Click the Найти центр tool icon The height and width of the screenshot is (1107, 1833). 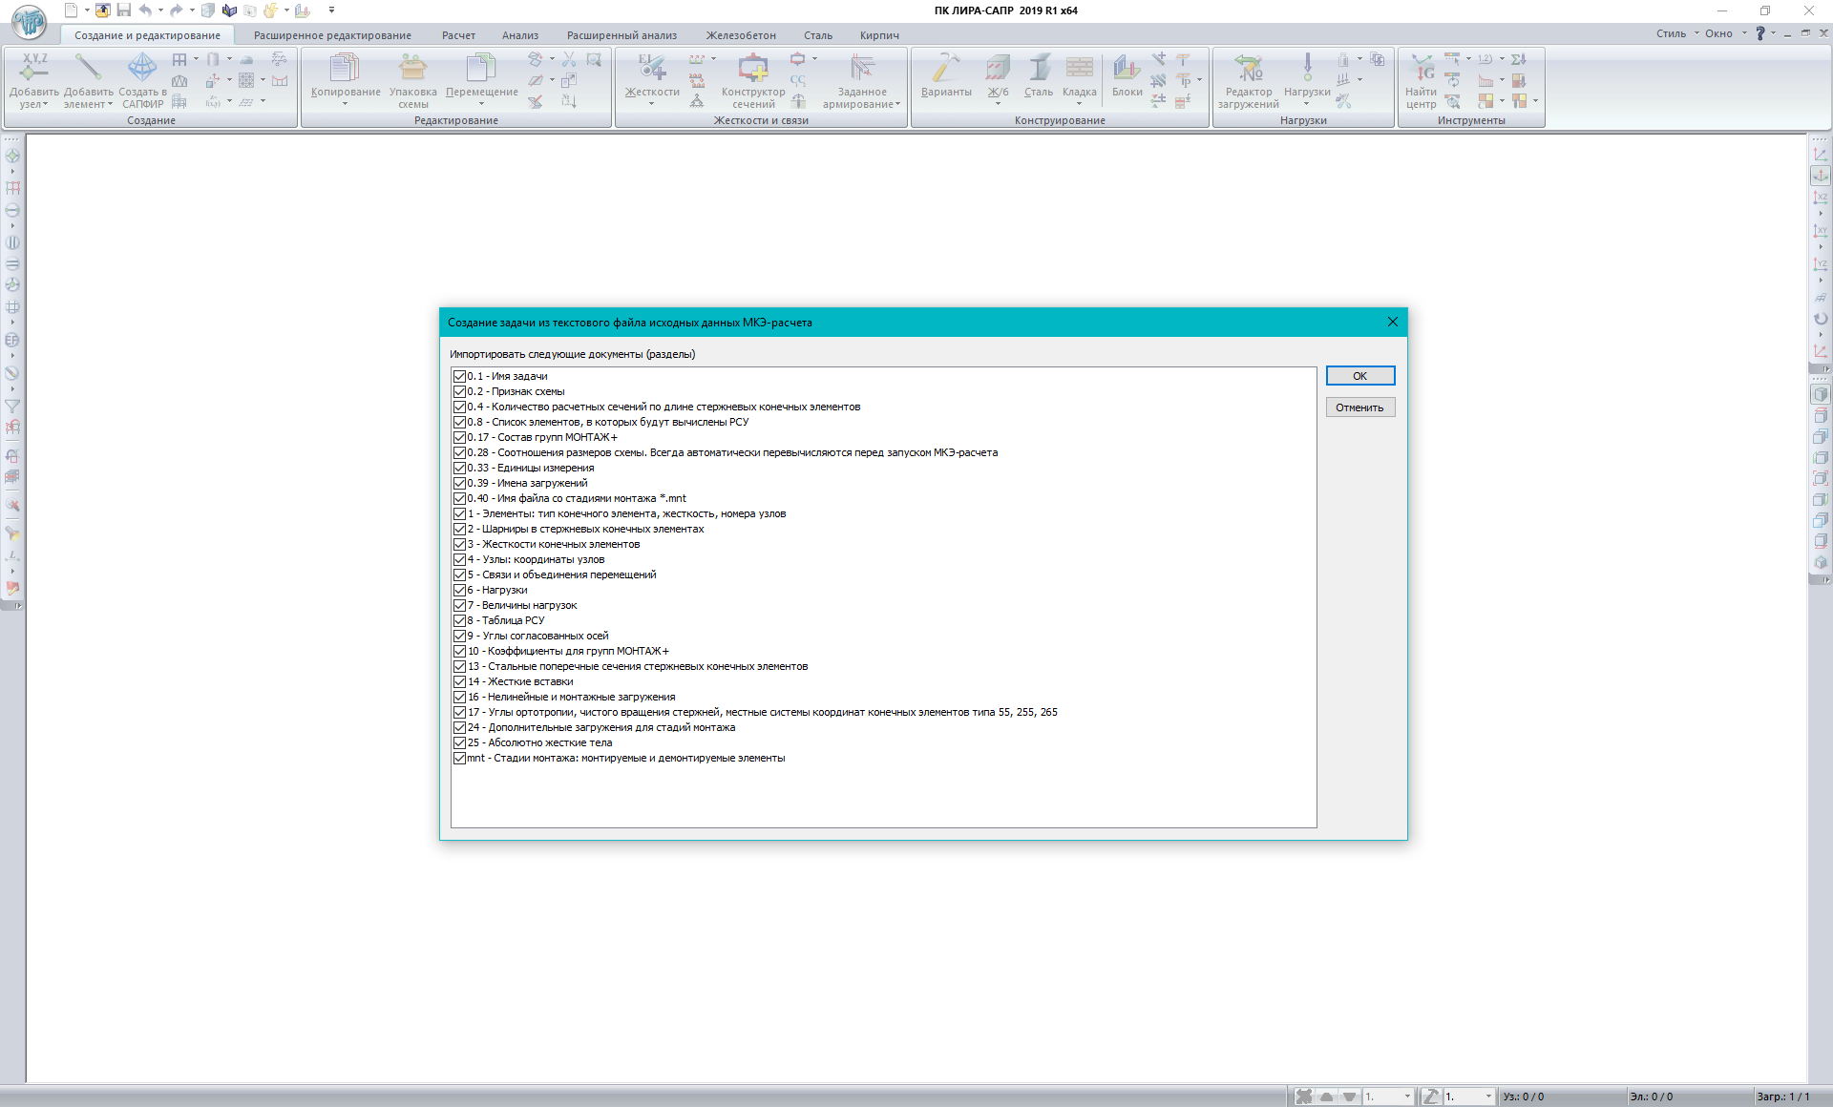pyautogui.click(x=1421, y=69)
